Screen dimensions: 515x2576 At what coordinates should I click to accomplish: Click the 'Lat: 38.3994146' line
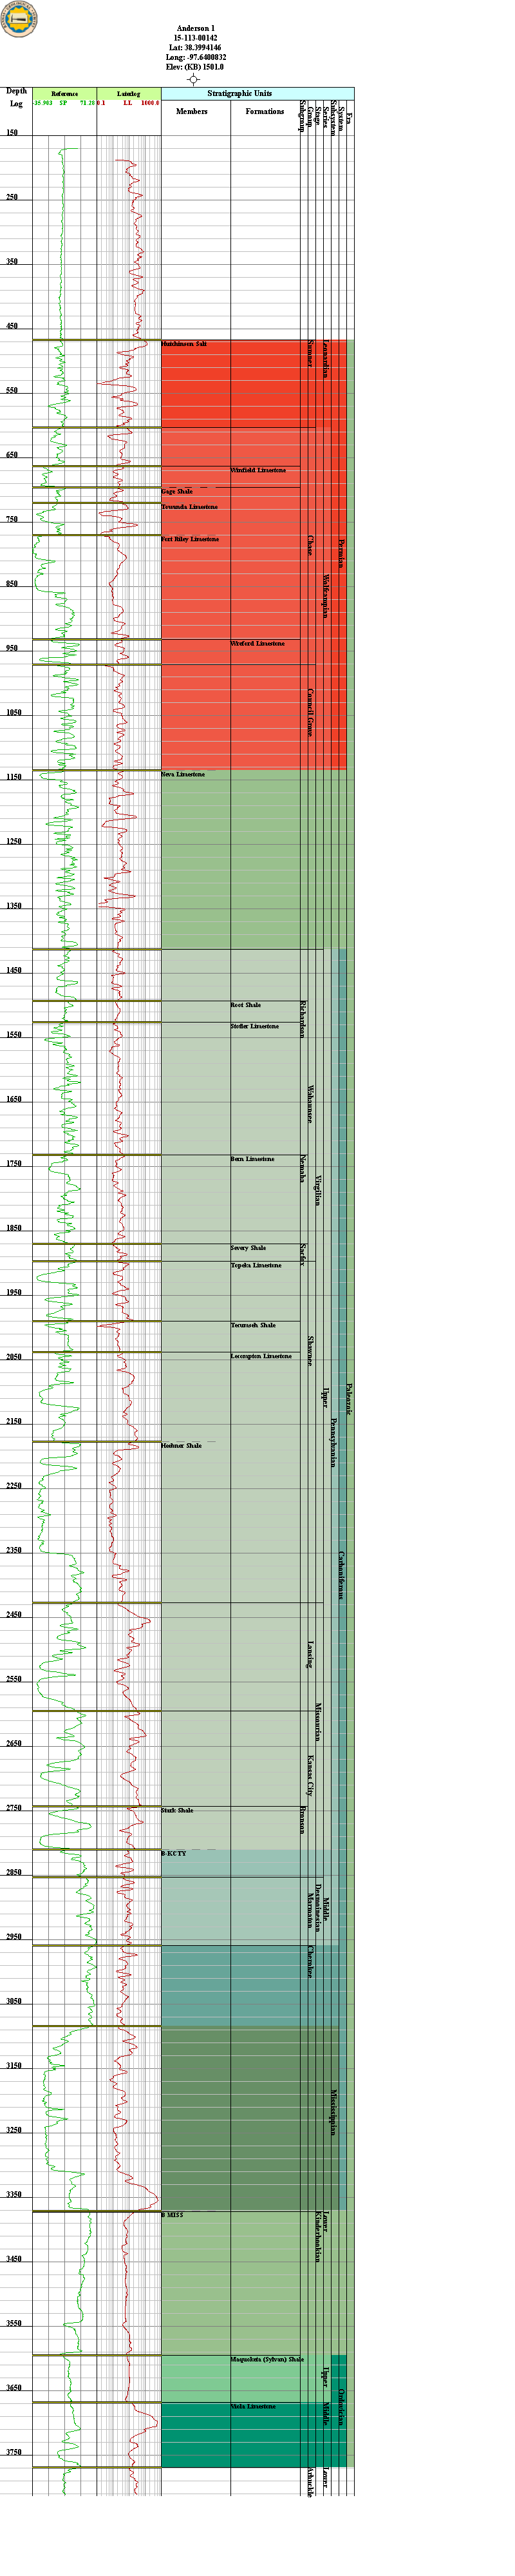196,48
